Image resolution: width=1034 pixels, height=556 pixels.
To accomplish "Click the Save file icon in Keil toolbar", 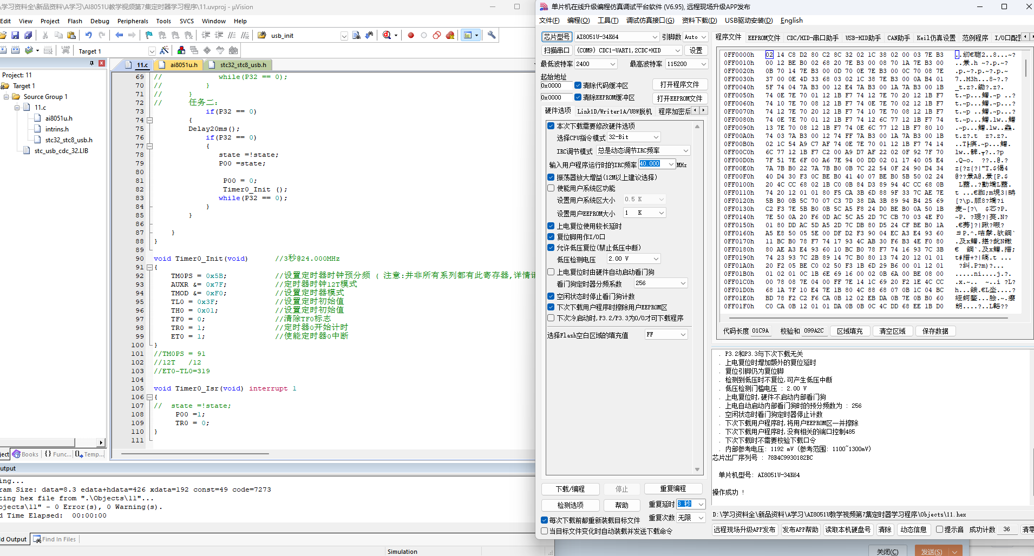I will click(15, 35).
